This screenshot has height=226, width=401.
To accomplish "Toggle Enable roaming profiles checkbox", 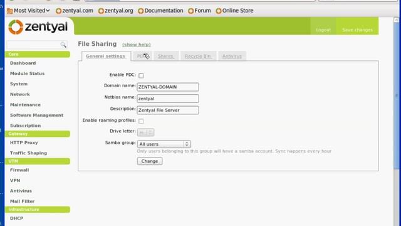I will [141, 121].
